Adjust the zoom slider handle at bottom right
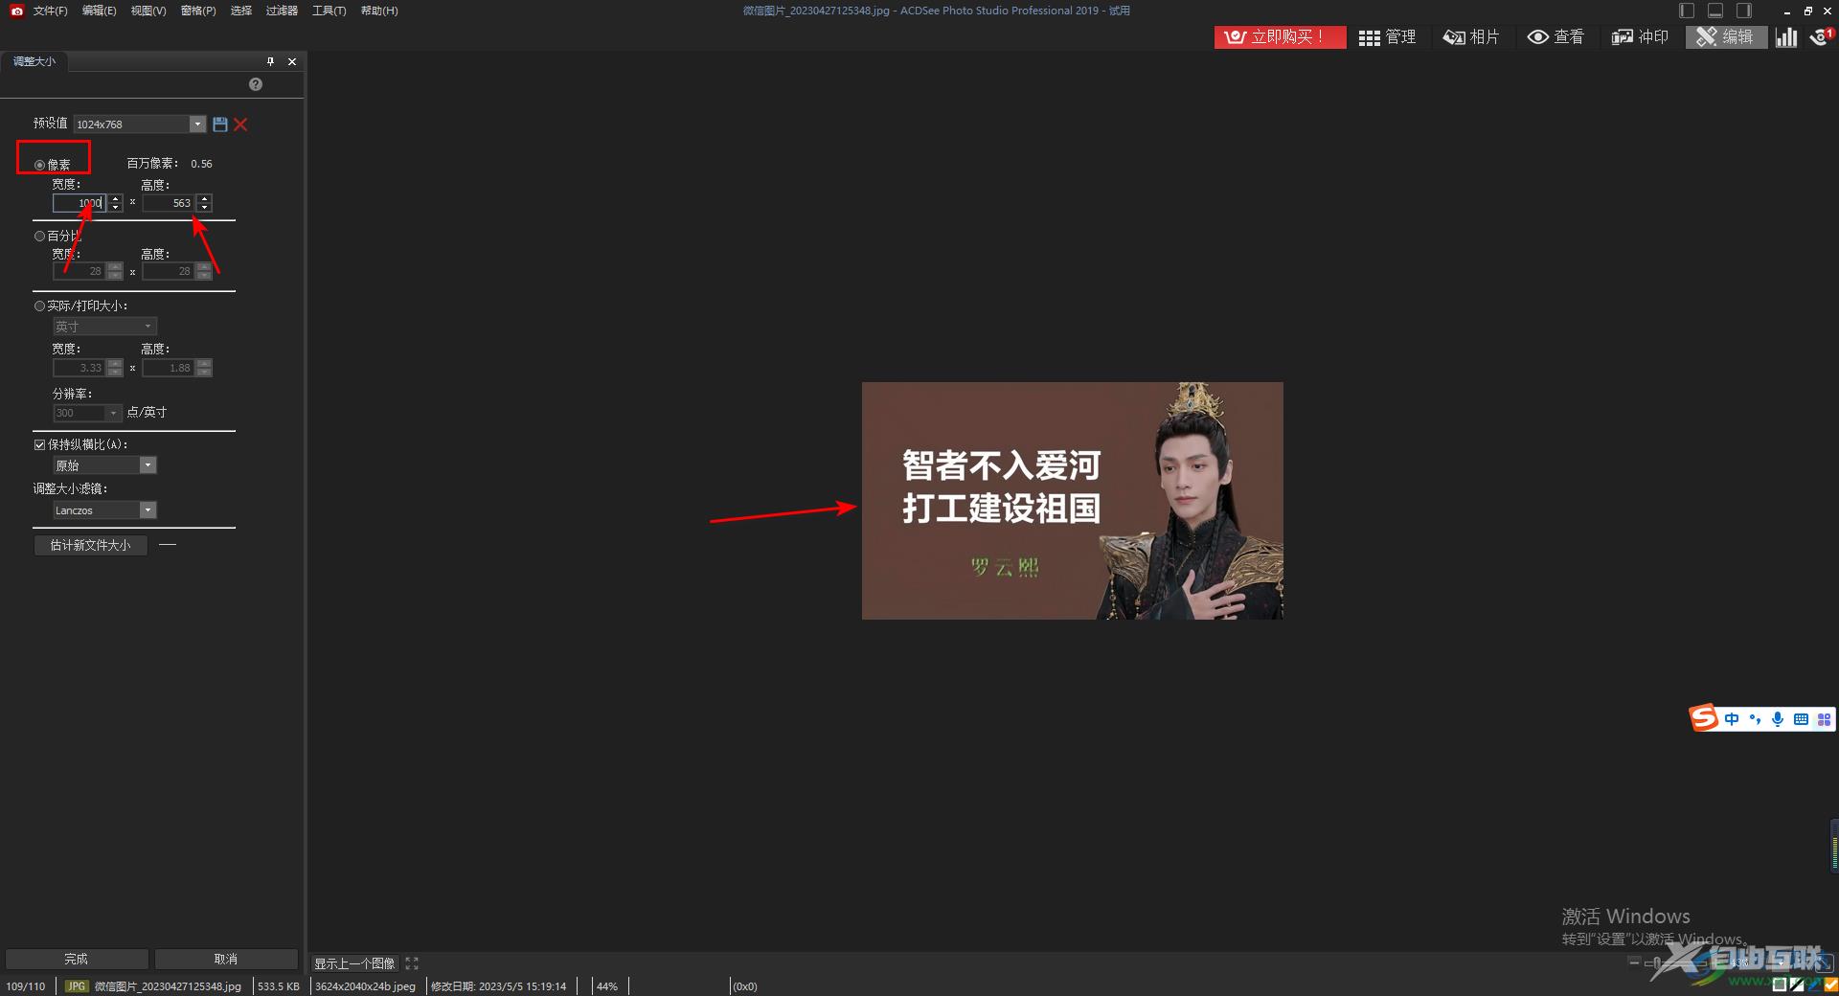This screenshot has height=996, width=1839. pos(1657,962)
